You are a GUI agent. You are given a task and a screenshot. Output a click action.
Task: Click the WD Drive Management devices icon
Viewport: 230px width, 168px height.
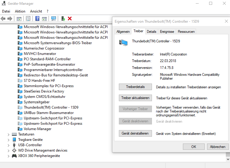[14, 150]
